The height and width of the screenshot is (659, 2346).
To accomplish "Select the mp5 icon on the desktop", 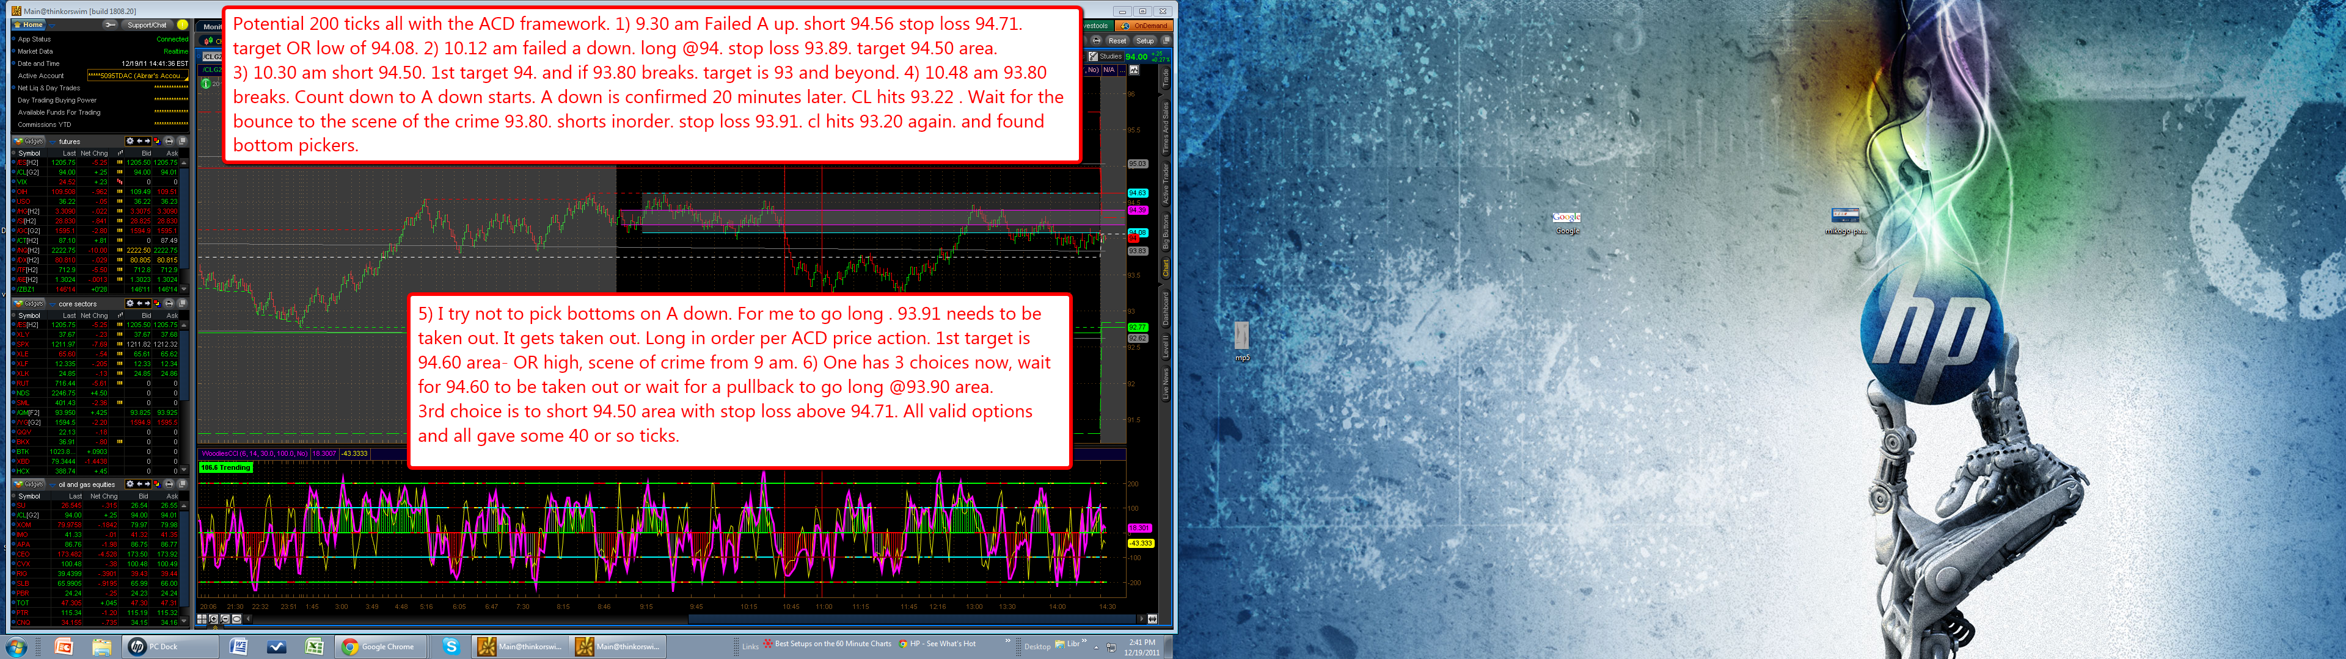I will 1242,340.
